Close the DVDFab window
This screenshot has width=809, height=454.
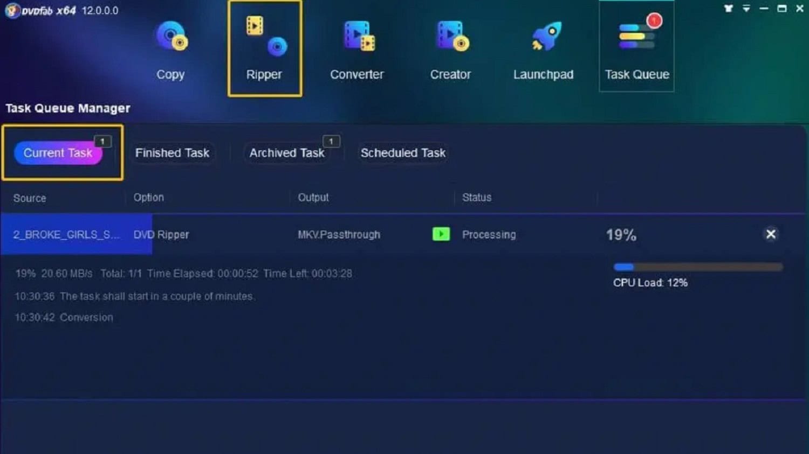tap(800, 9)
